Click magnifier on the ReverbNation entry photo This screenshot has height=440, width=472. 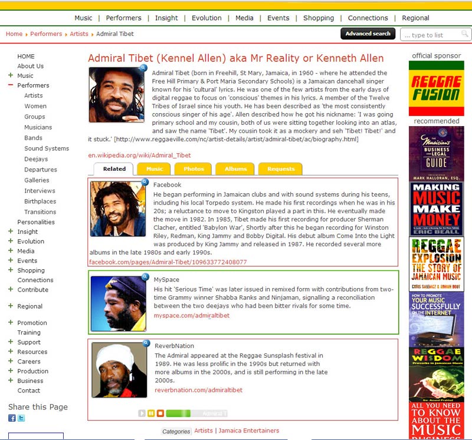click(146, 343)
